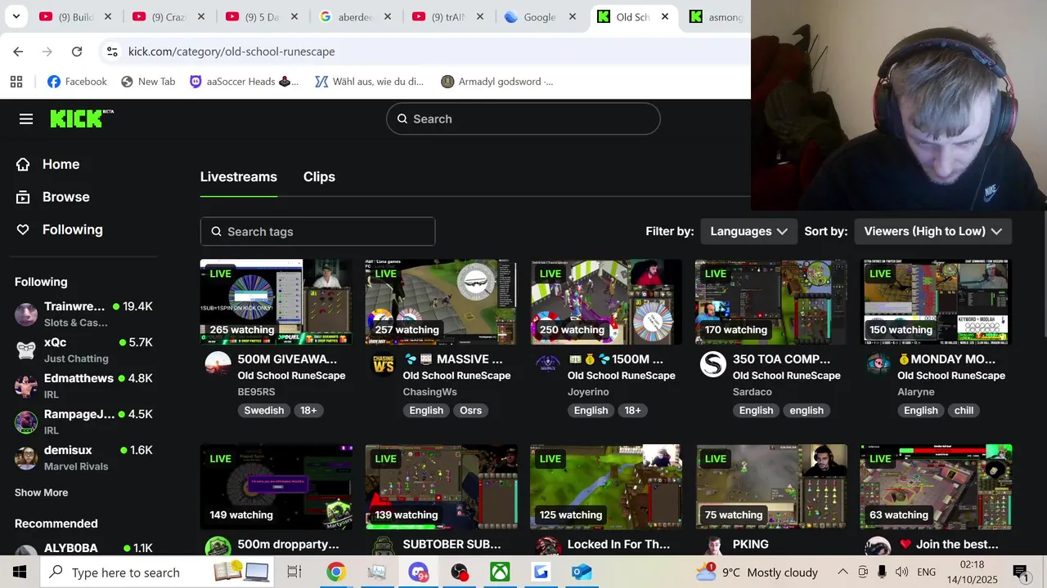1047x588 pixels.
Task: Open demisux channel in sidebar
Action: (83, 457)
